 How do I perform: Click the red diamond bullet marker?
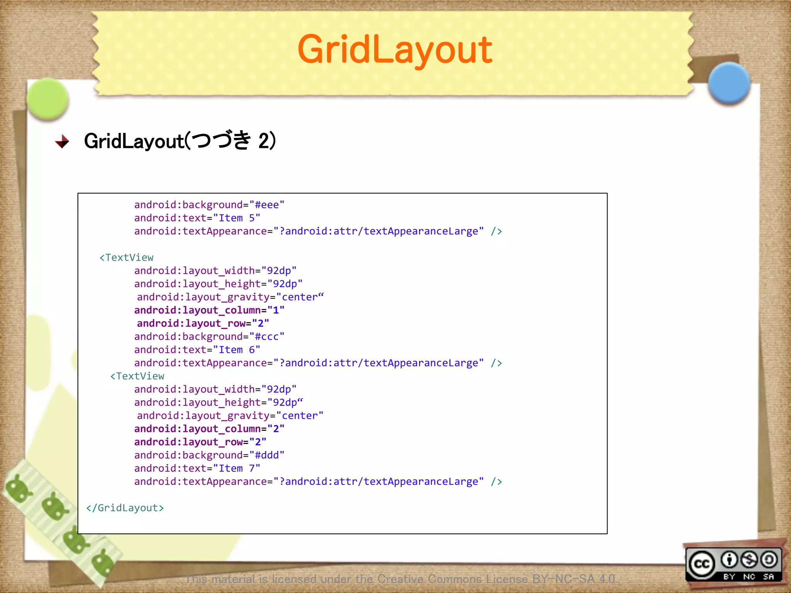(x=62, y=141)
